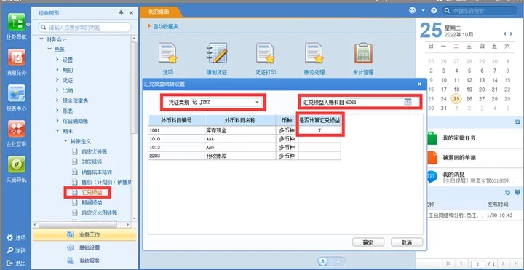Toggle the Y cell for 库存现金
The image size is (524, 270).
[x=319, y=130]
